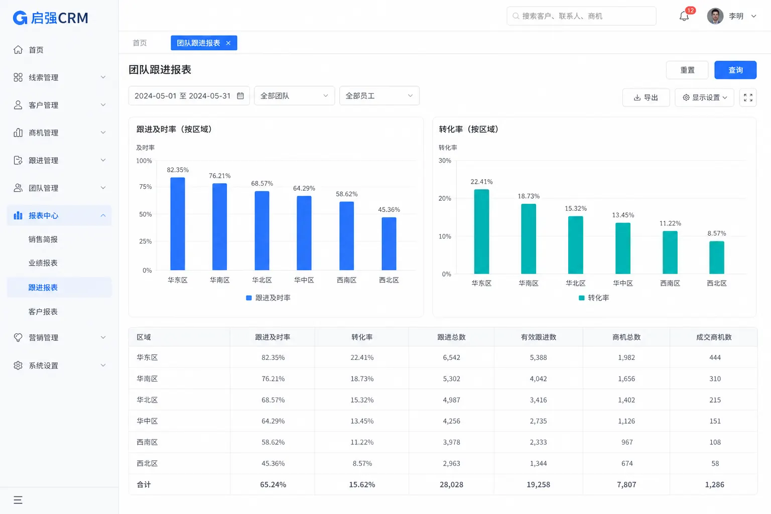Viewport: 771px width, 514px height.
Task: Click the 跟进总数 column header
Action: 451,337
